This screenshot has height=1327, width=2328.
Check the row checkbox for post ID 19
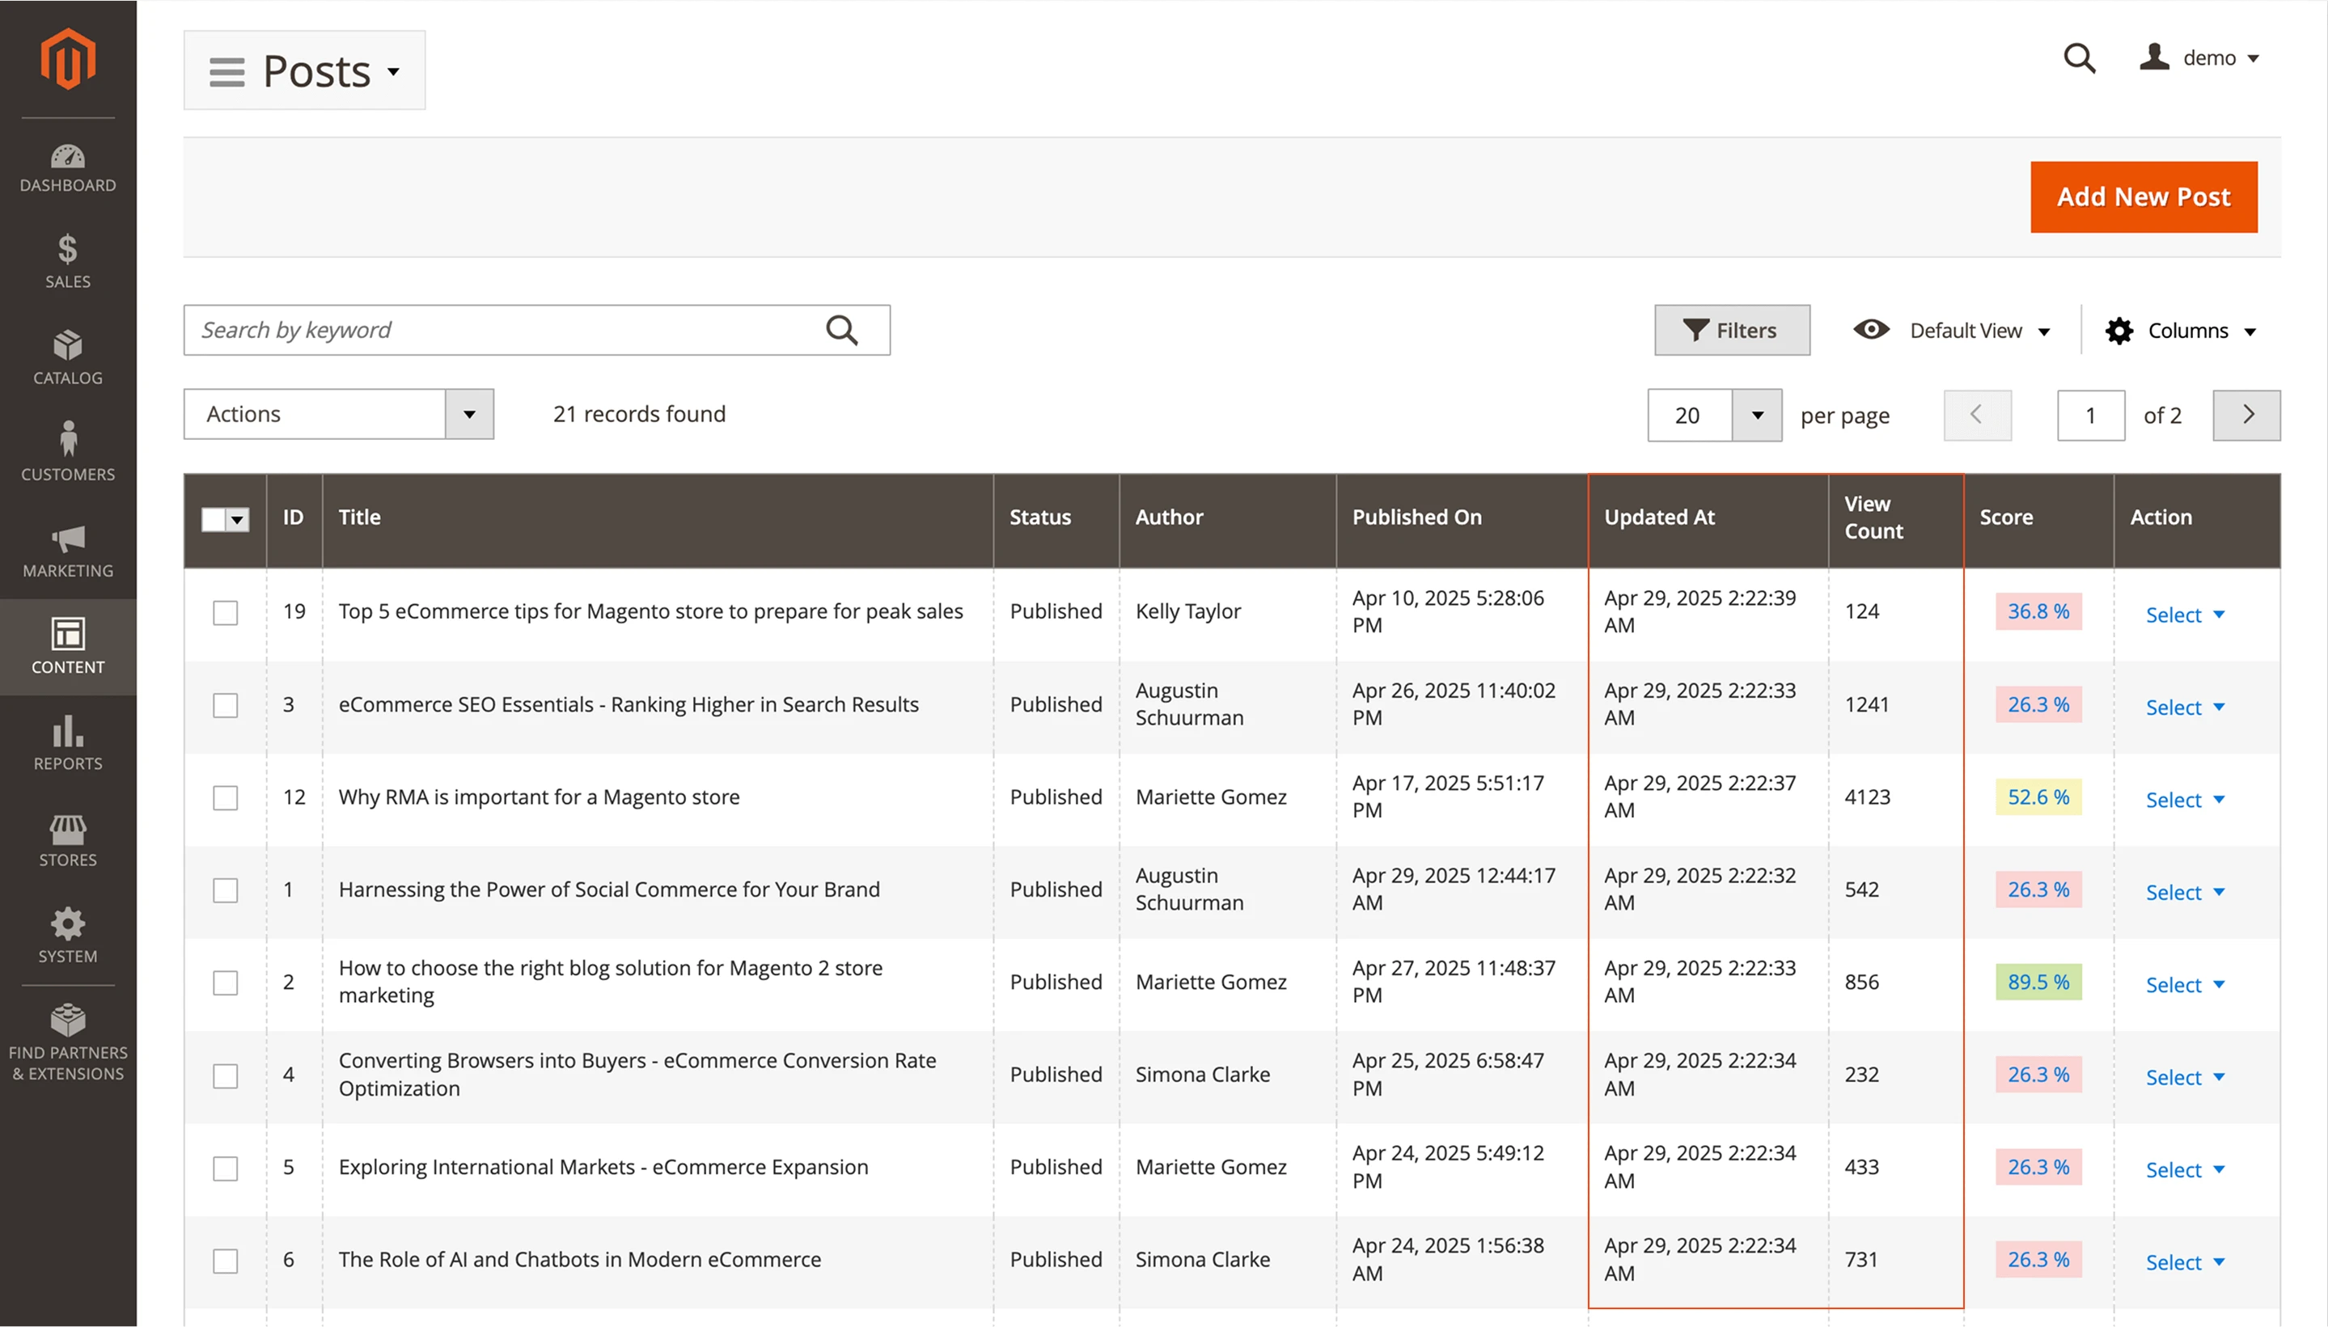225,612
